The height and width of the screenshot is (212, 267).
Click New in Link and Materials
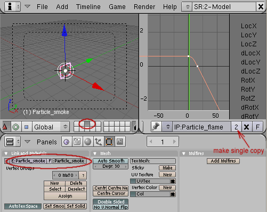pos(54,183)
